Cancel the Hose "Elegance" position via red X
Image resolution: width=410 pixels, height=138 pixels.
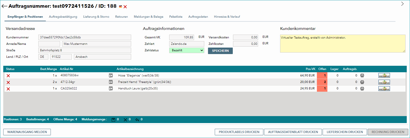click(8, 76)
